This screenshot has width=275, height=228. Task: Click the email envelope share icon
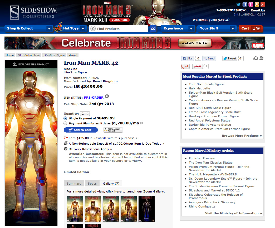coord(256,58)
